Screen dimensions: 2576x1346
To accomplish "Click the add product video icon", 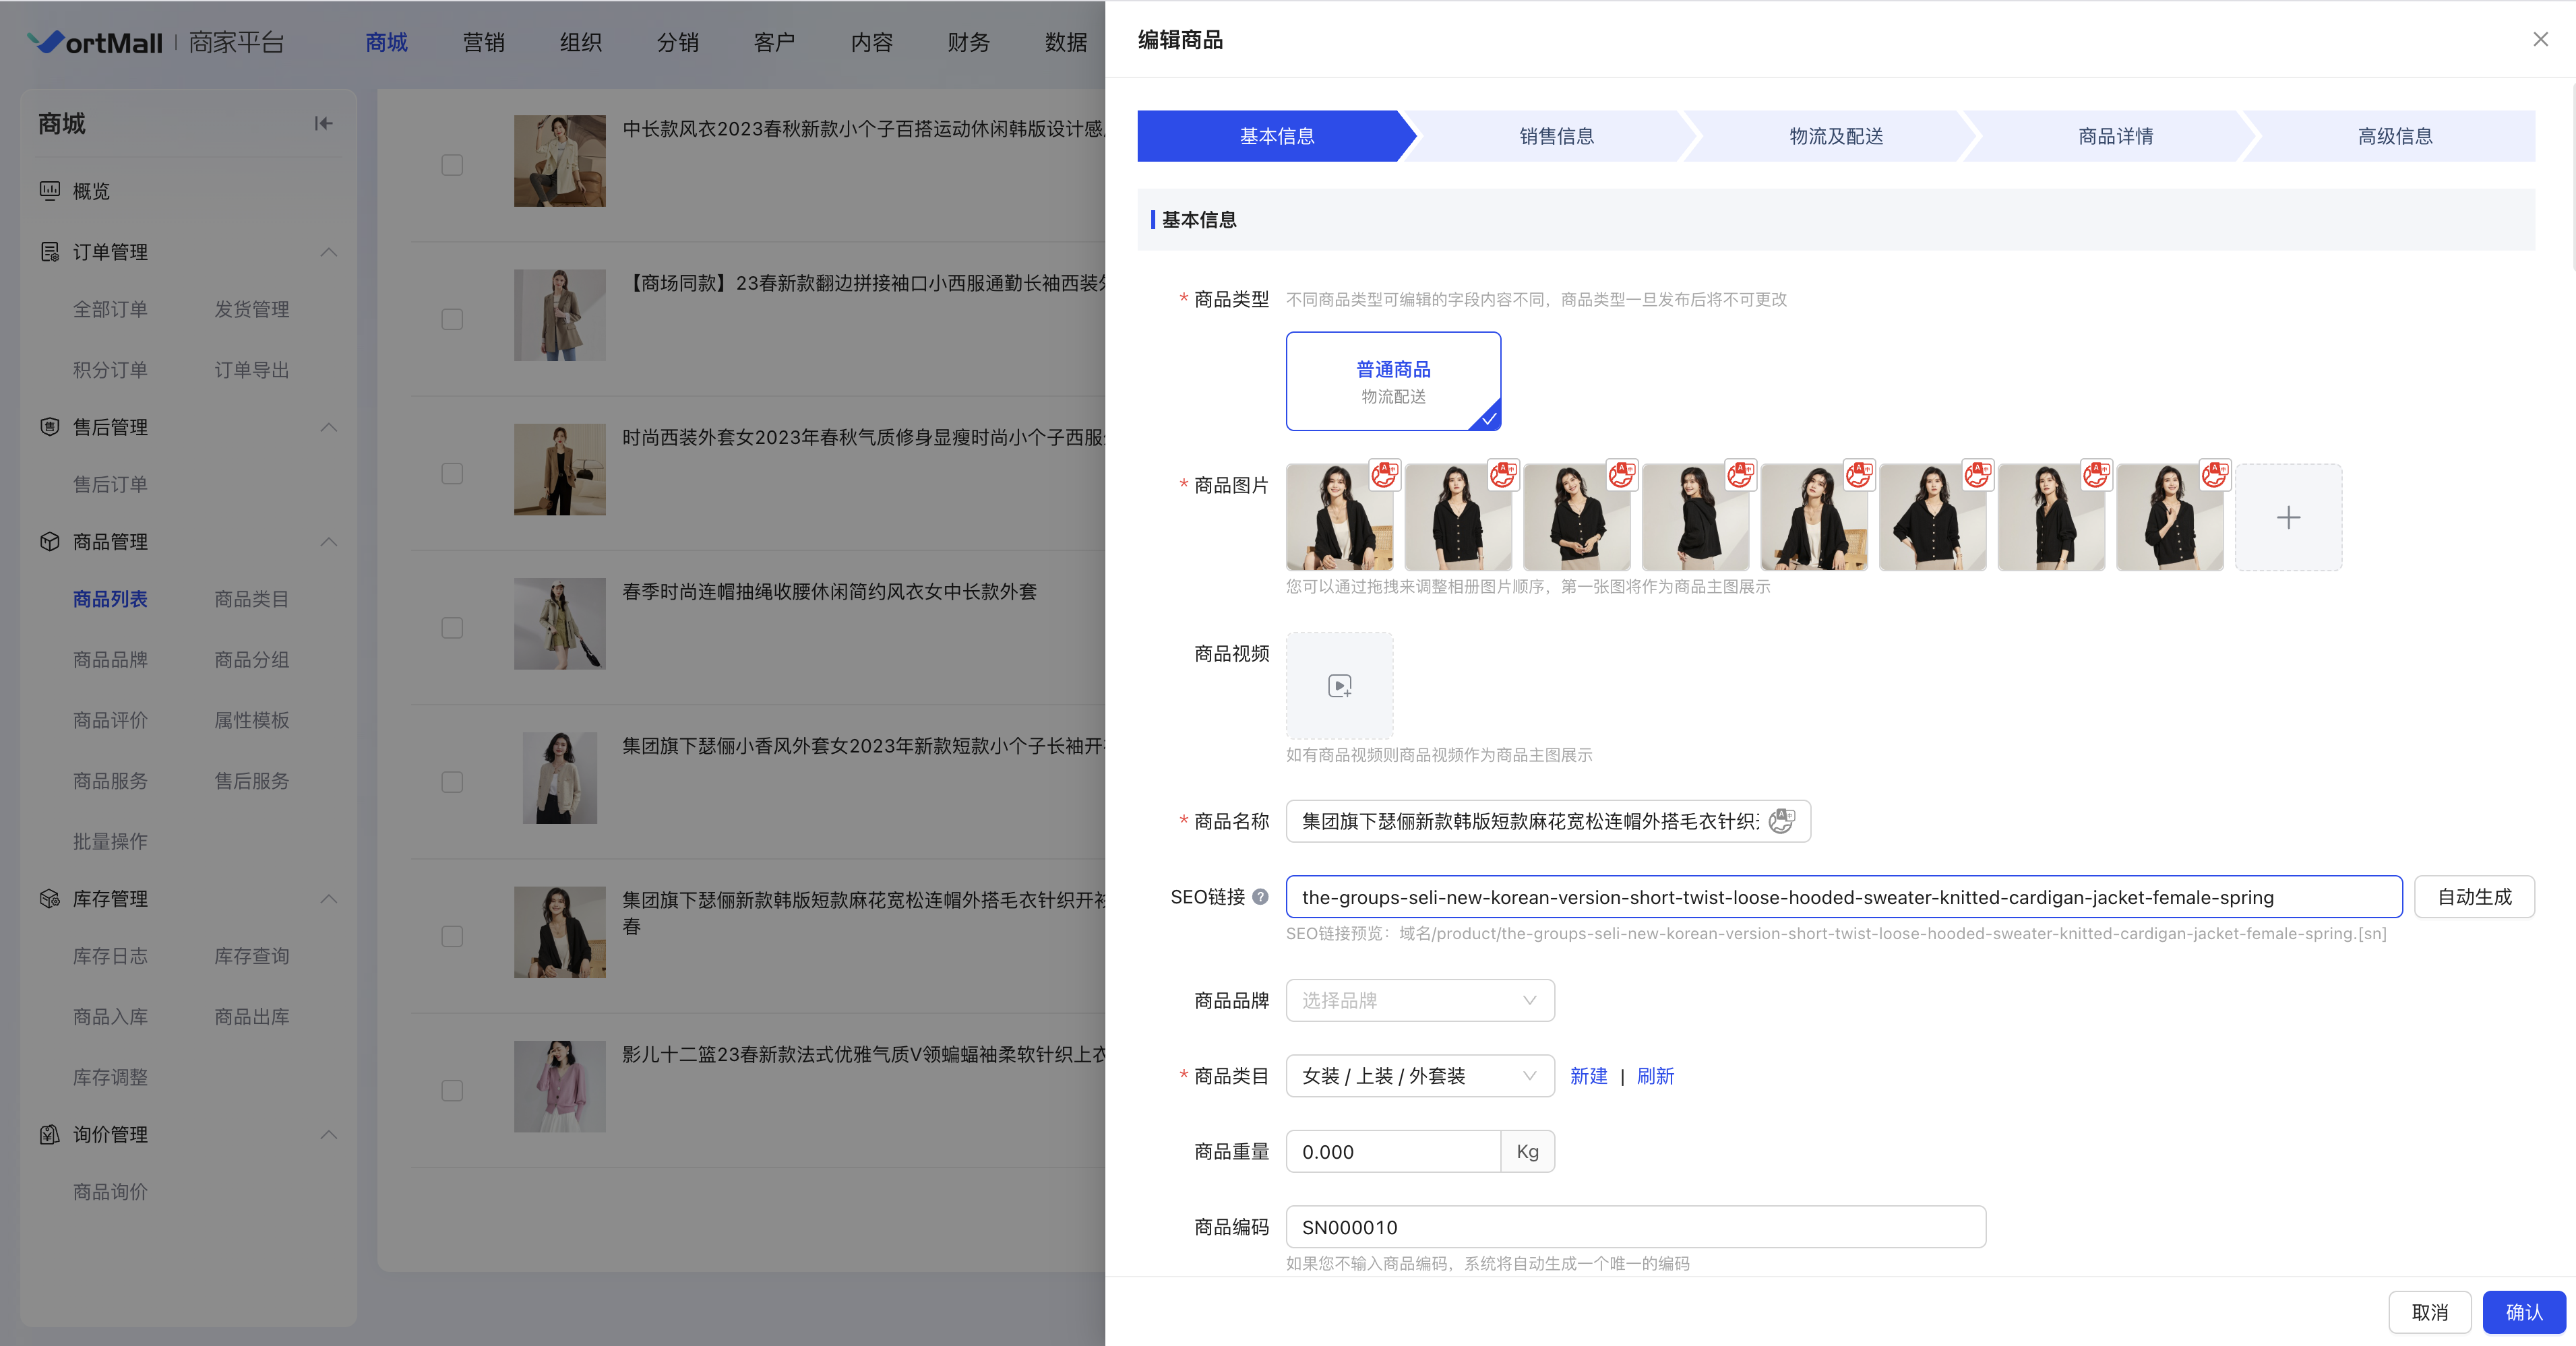I will (1339, 686).
